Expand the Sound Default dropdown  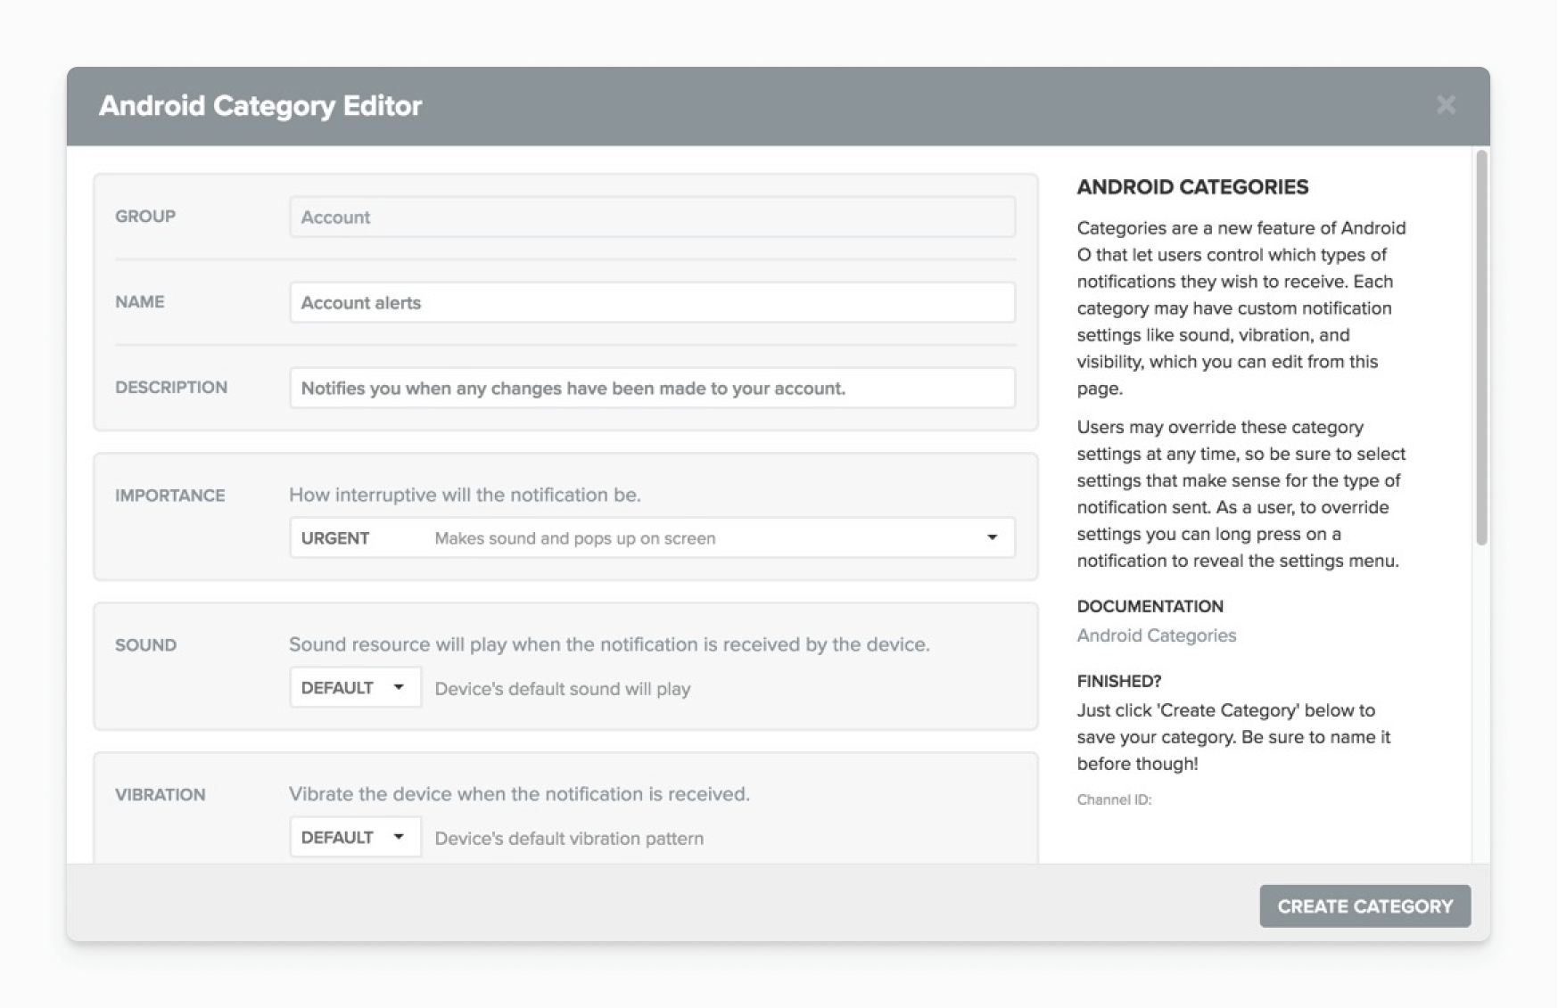(x=355, y=687)
